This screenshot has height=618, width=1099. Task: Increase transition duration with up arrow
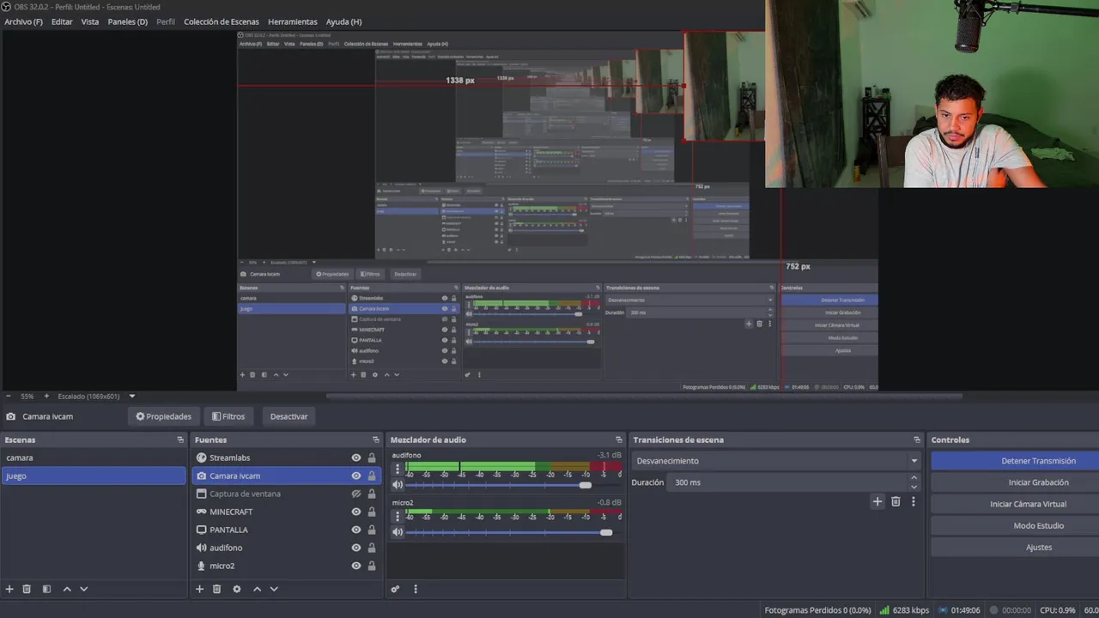[x=914, y=477]
